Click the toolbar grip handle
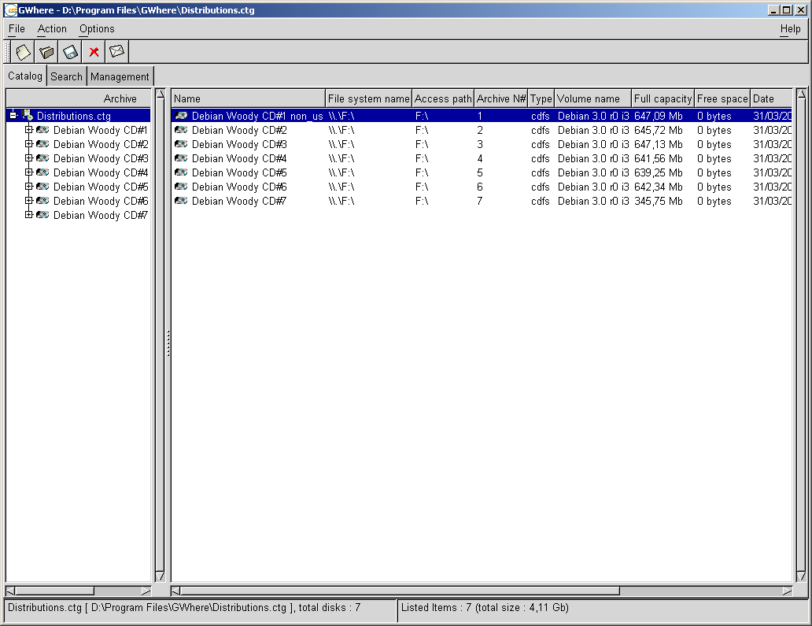812x626 pixels. tap(7, 52)
